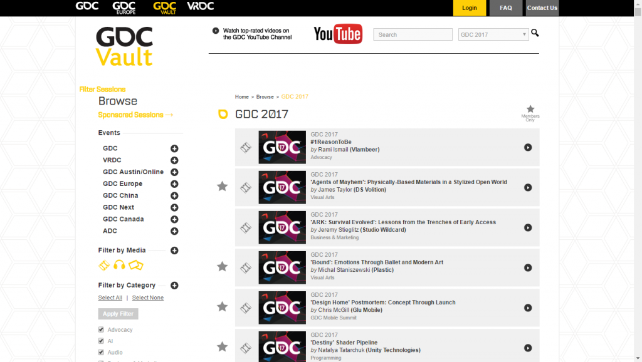Image resolution: width=642 pixels, height=362 pixels.
Task: Open Sponsored Sessions link
Action: (135, 115)
